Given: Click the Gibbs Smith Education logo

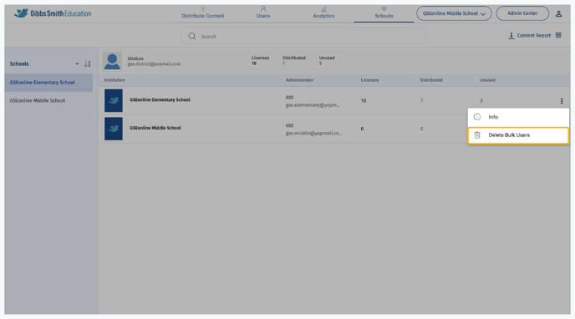Looking at the screenshot, I should (x=53, y=13).
